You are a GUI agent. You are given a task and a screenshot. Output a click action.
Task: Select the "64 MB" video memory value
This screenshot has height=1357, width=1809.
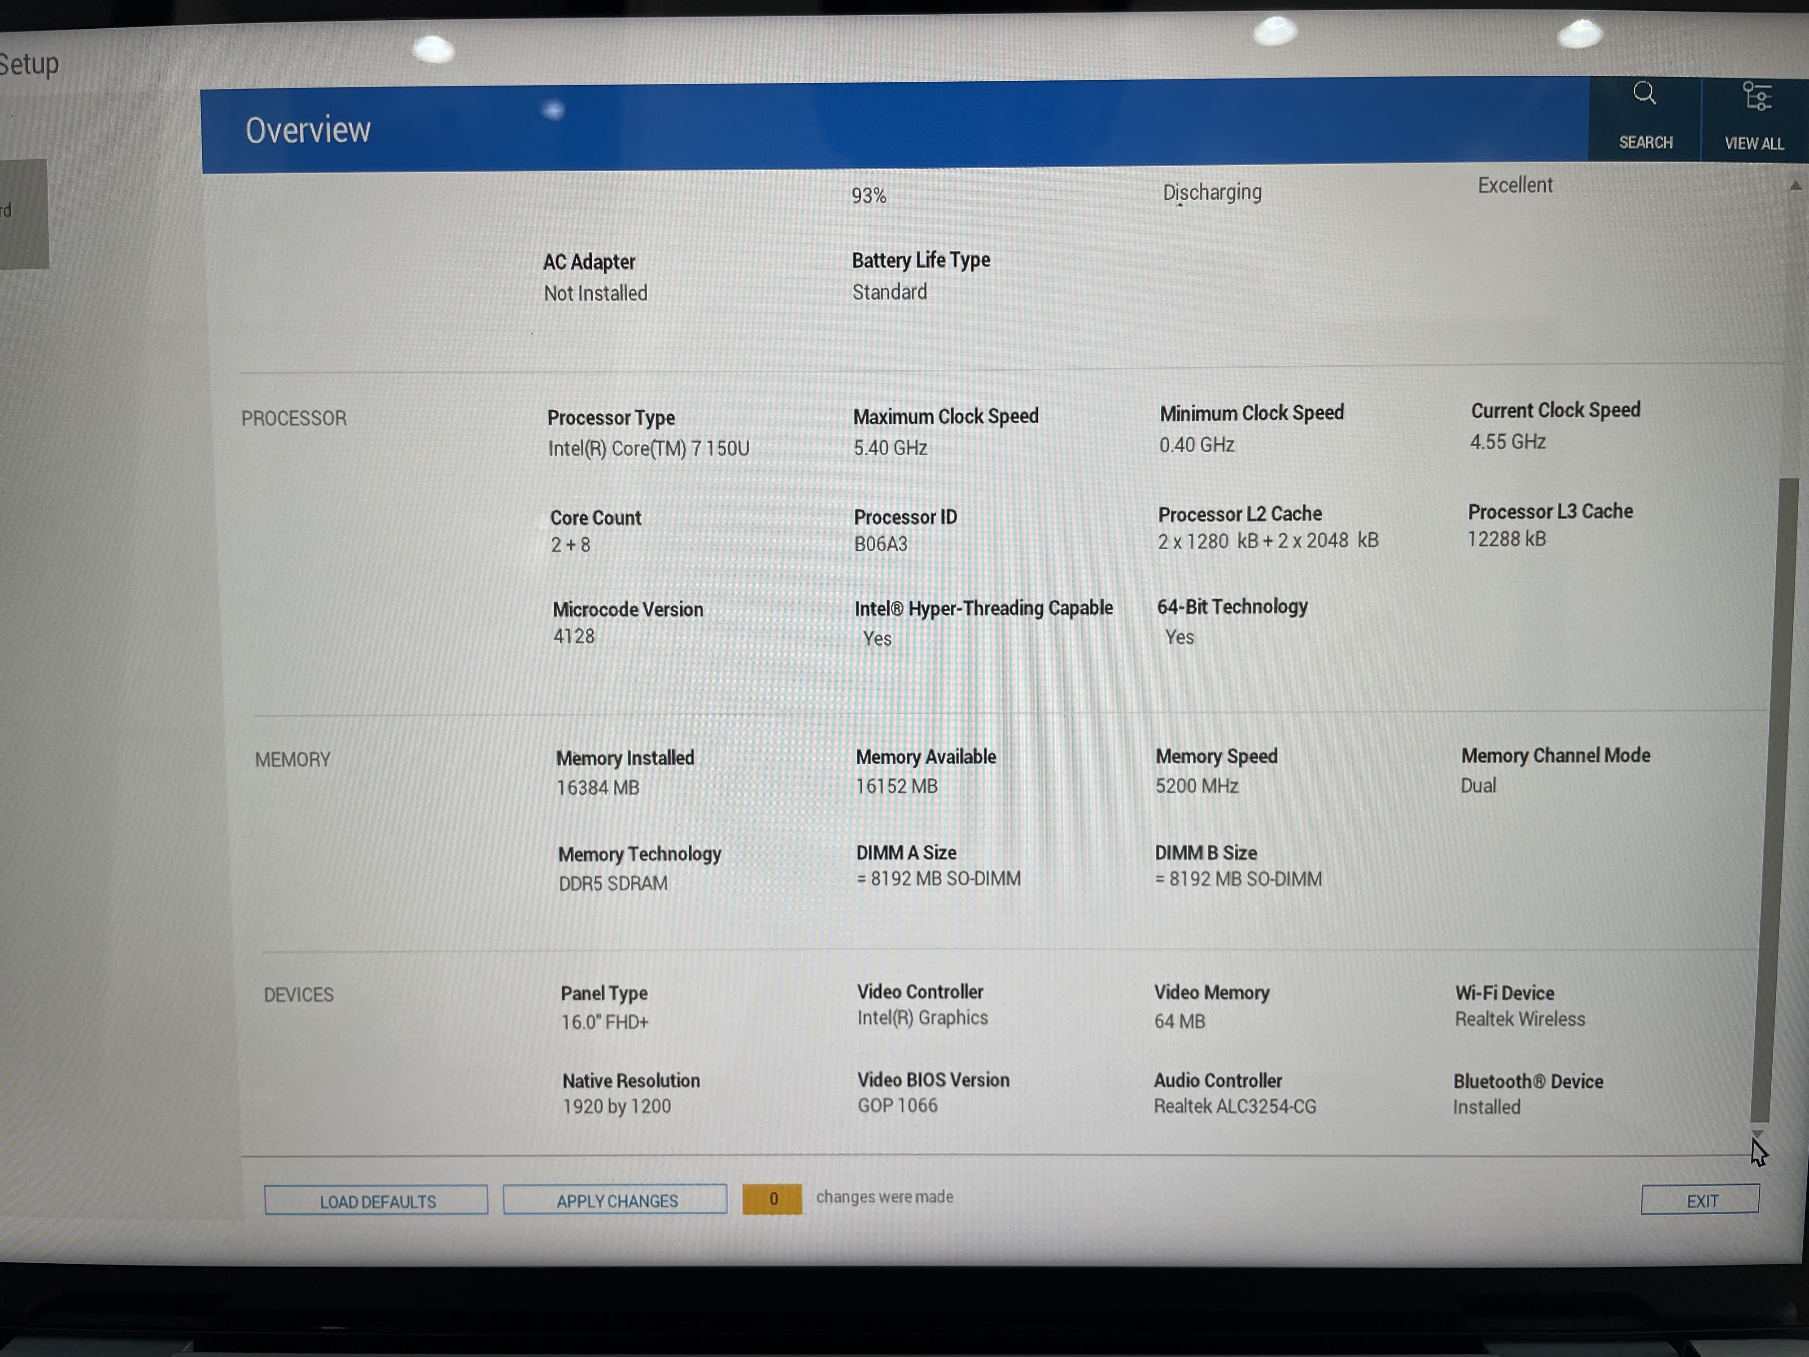pos(1179,1021)
